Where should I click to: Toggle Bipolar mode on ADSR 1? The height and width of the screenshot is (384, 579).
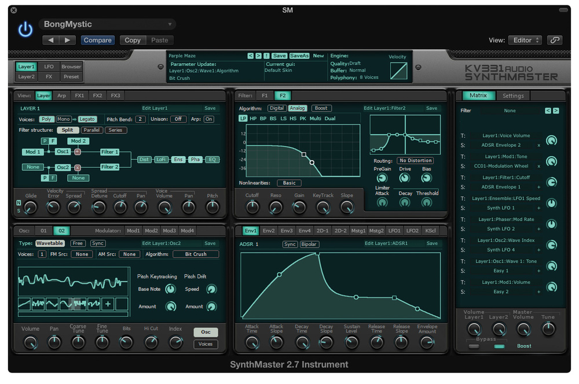(310, 244)
